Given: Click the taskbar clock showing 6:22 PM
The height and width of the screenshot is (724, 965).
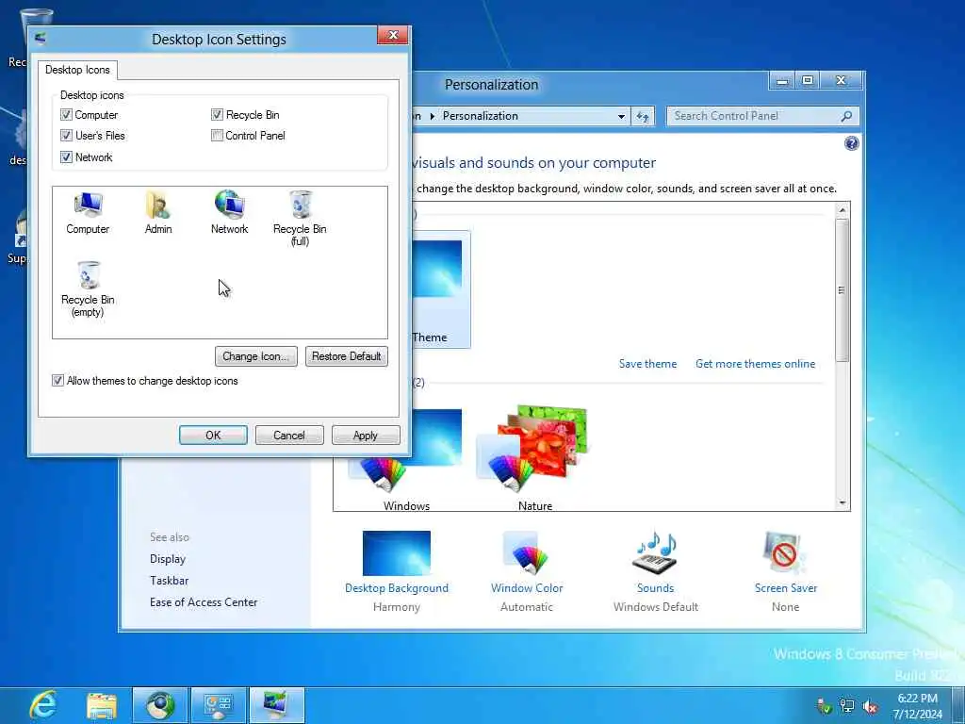Looking at the screenshot, I should click(x=917, y=706).
